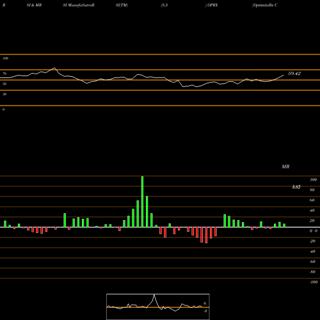
Task: Click the RSI axis label 70
Action: pos(4,74)
